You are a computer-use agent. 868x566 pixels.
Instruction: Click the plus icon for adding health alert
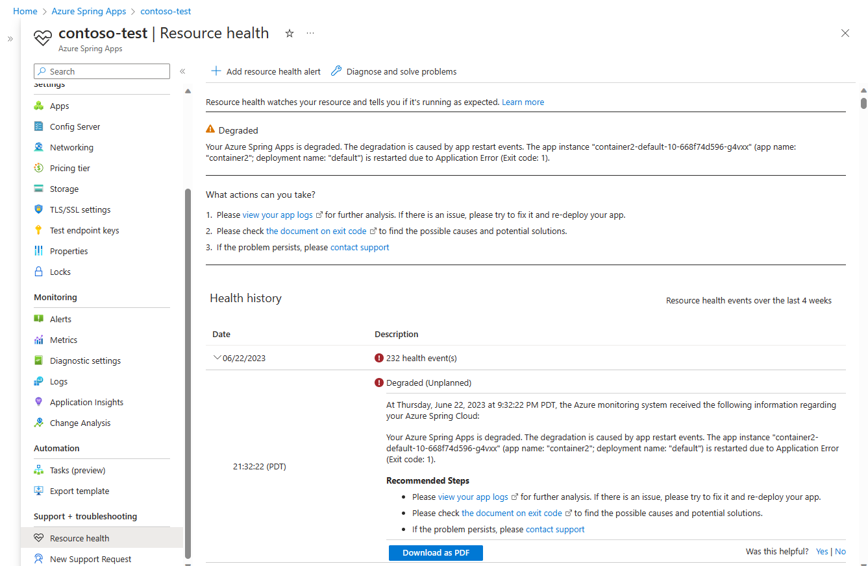(216, 71)
